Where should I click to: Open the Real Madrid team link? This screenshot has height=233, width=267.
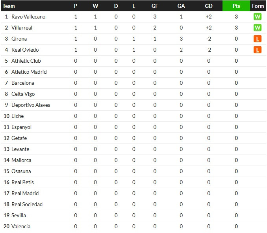25,193
